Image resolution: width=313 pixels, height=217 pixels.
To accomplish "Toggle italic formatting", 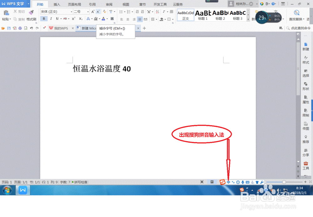I will tap(51, 19).
